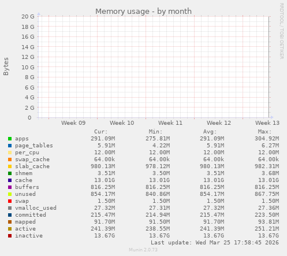Click the 'per_cpu' legend label

pos(27,153)
